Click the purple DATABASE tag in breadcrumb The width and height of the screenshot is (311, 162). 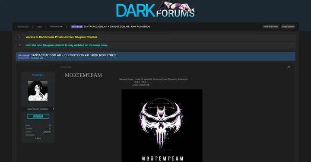click(x=77, y=27)
